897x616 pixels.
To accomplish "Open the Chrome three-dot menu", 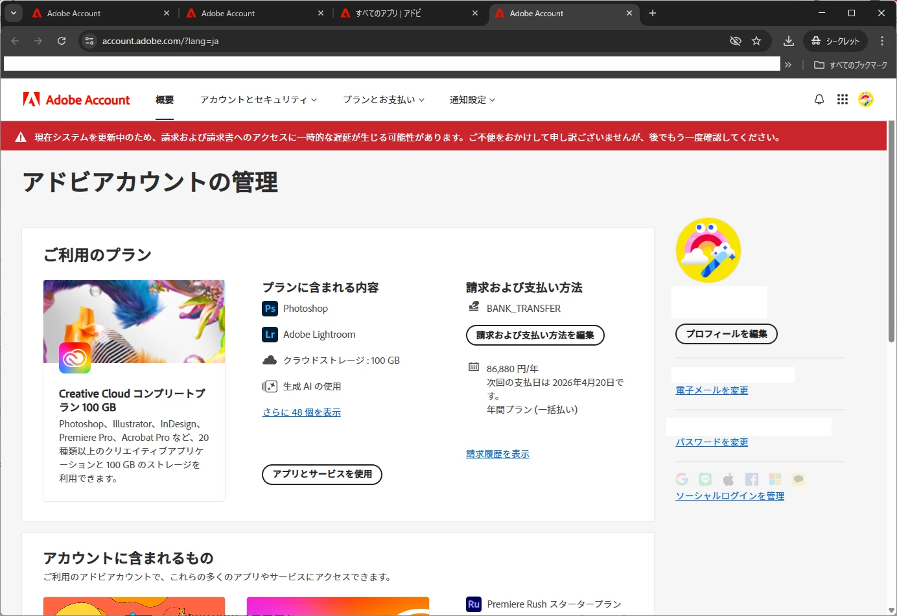I will coord(882,41).
